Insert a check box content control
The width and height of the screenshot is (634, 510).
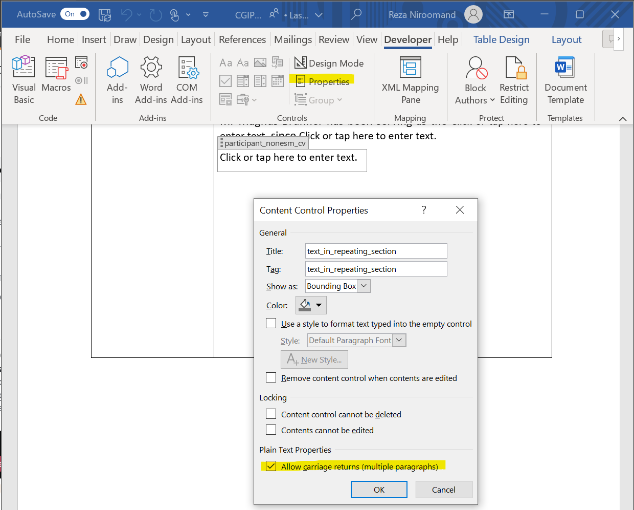click(x=225, y=81)
